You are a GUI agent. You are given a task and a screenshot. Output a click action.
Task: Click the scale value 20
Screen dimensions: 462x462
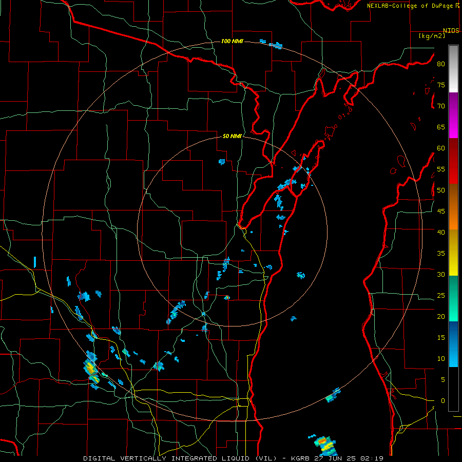(441, 317)
